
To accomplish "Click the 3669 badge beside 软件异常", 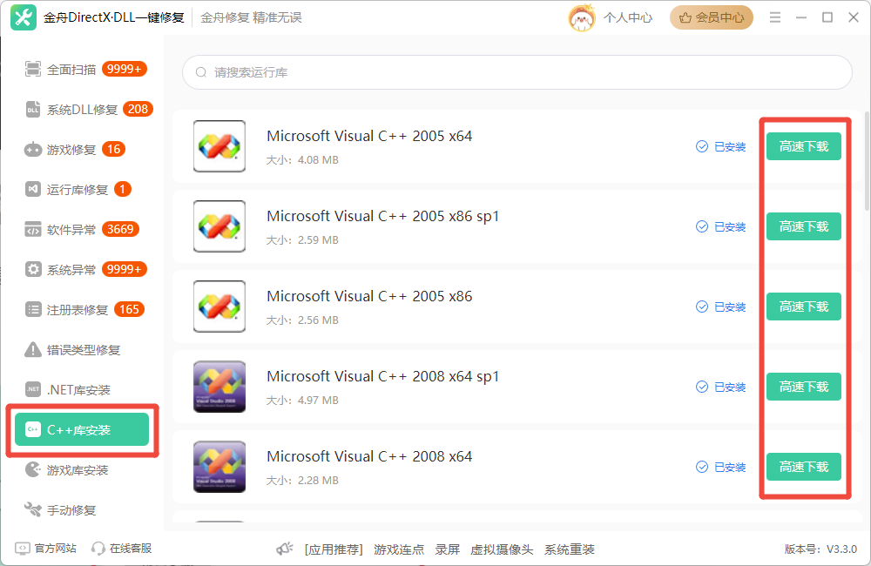I will tap(120, 229).
